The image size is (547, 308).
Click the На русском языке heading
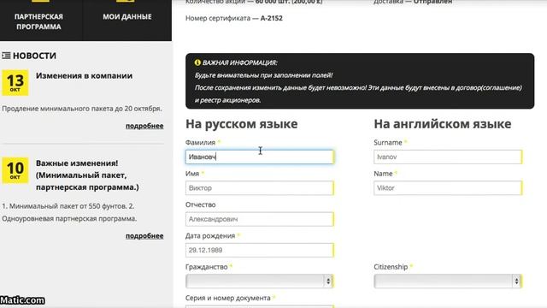(241, 124)
